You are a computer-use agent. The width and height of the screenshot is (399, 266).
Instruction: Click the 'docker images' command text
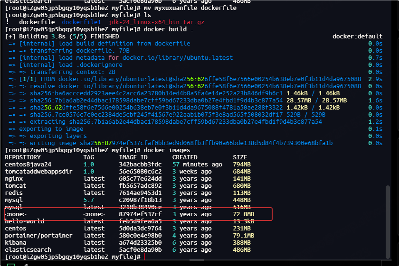[167, 150]
